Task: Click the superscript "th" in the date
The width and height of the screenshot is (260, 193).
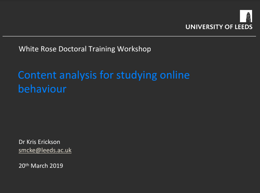Action: click(27, 164)
